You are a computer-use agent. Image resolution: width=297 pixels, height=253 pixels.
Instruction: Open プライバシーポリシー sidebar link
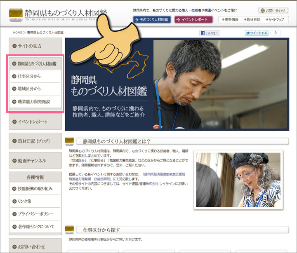pos(35,214)
